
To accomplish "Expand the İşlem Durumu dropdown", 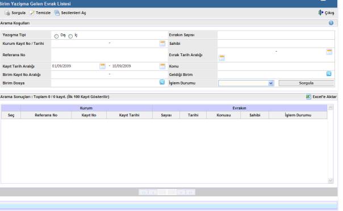I will click(271, 83).
